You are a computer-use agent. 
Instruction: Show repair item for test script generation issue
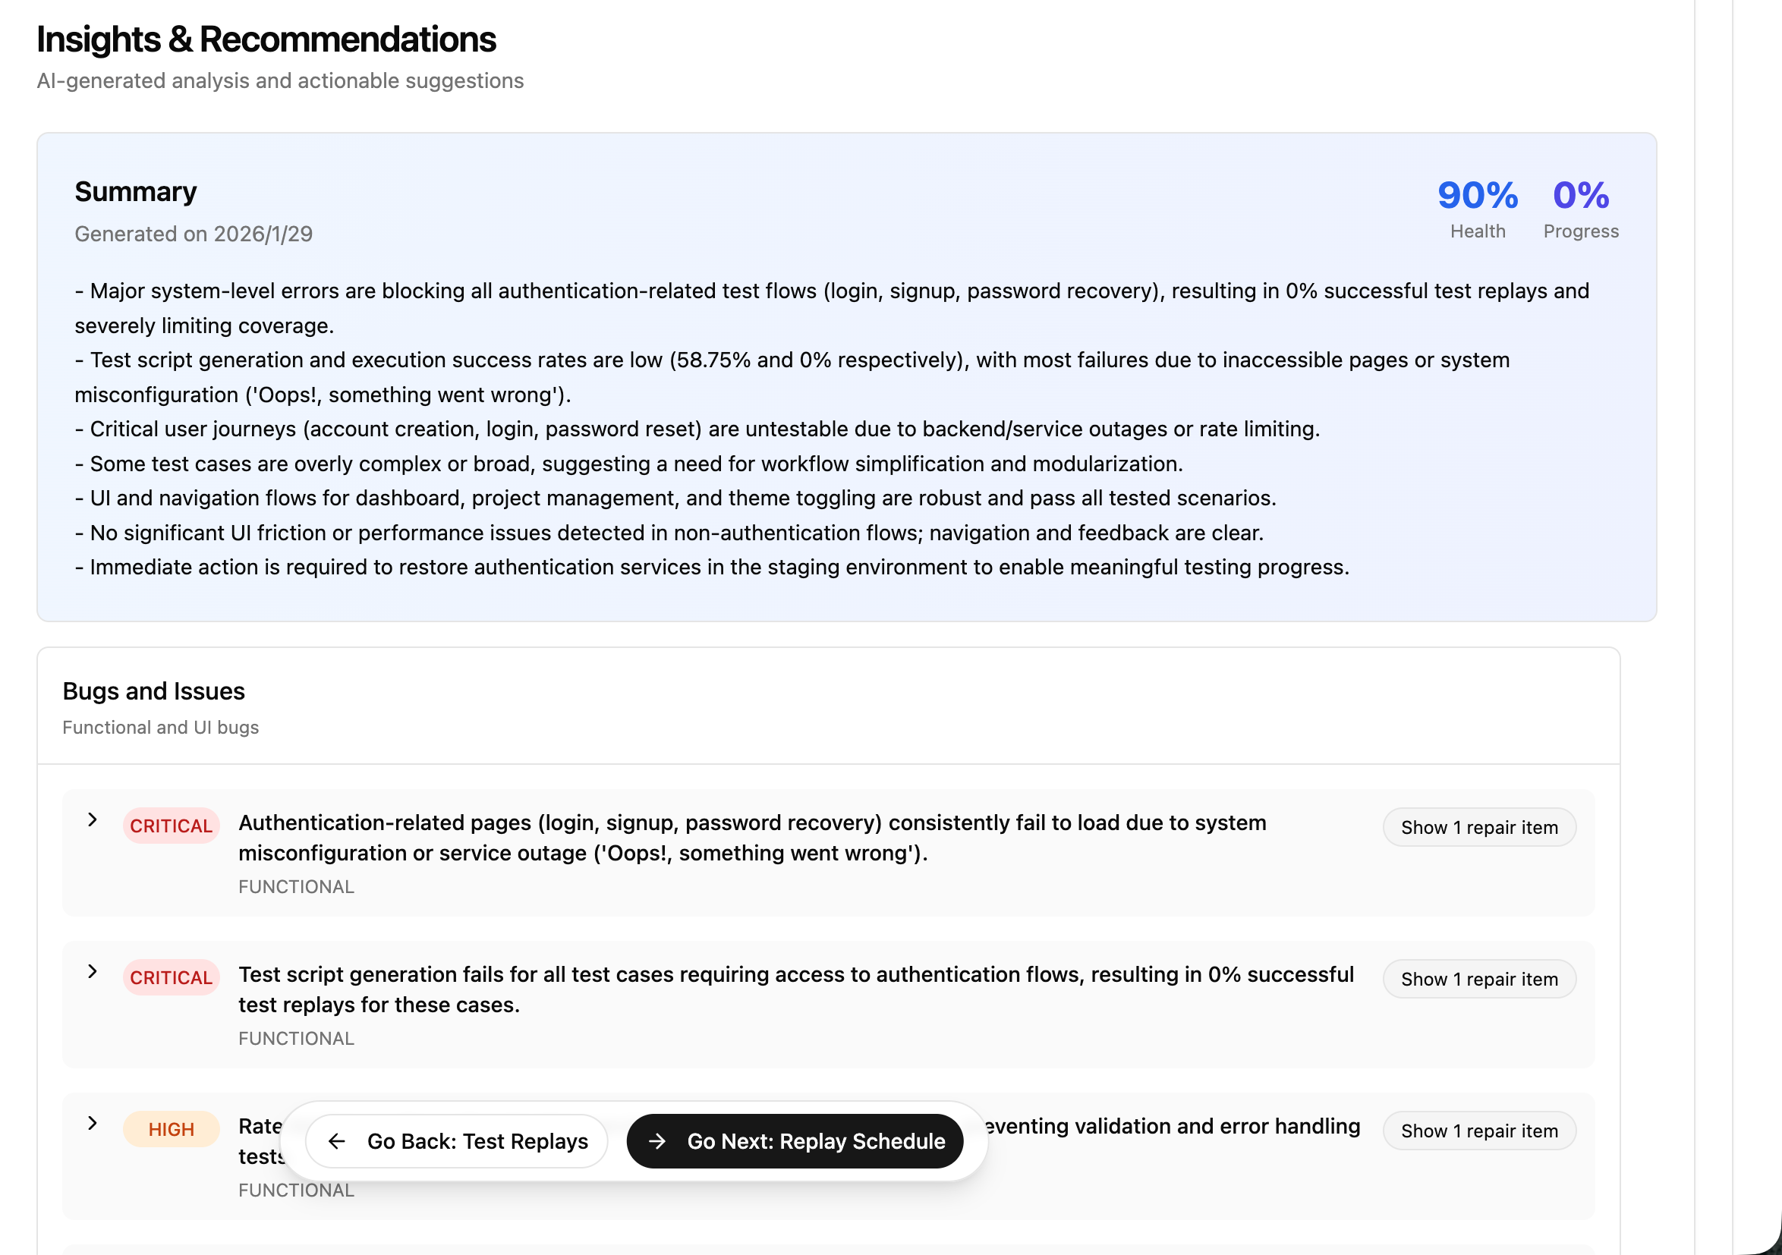coord(1478,980)
